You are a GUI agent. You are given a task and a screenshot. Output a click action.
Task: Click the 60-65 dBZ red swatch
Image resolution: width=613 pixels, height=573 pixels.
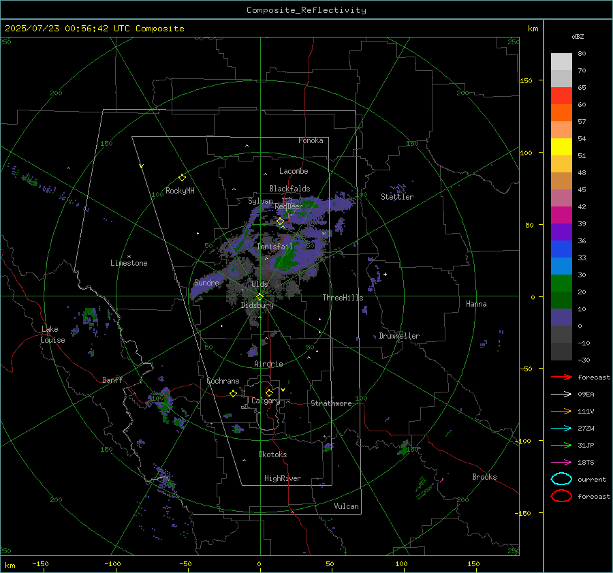(x=561, y=96)
